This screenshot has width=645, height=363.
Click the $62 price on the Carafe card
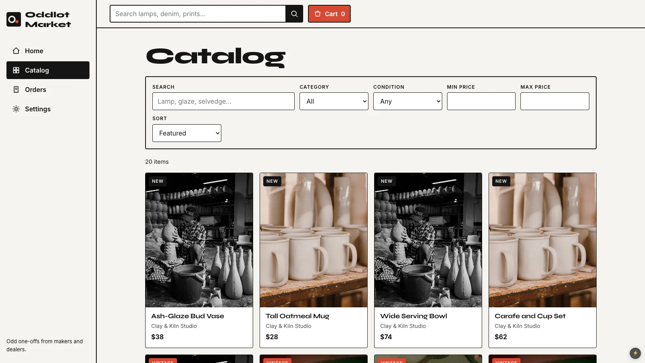point(501,337)
